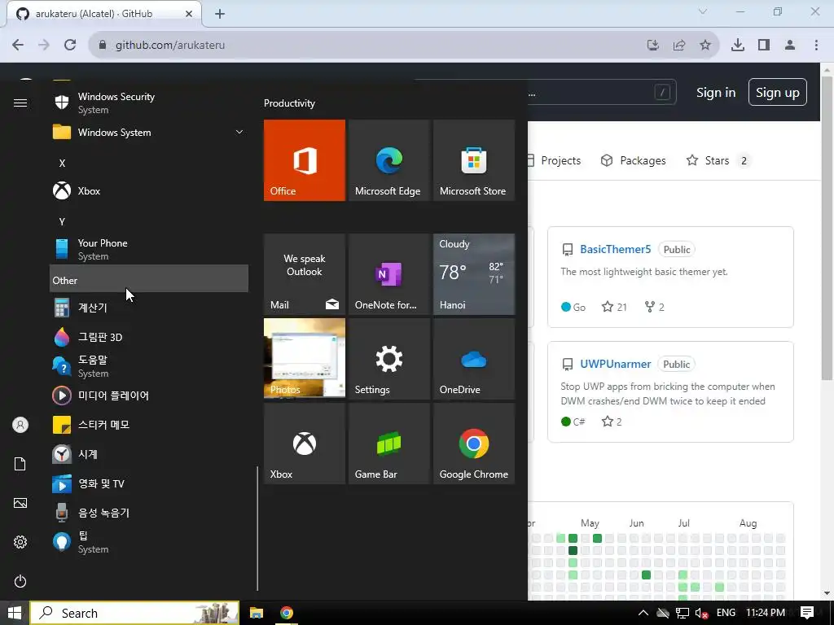Bookmark this page with the star

[x=705, y=46]
